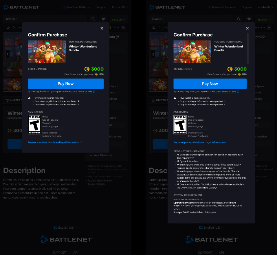Click the 12345 coin balance on left page
The height and width of the screenshot is (255, 277).
point(114,27)
